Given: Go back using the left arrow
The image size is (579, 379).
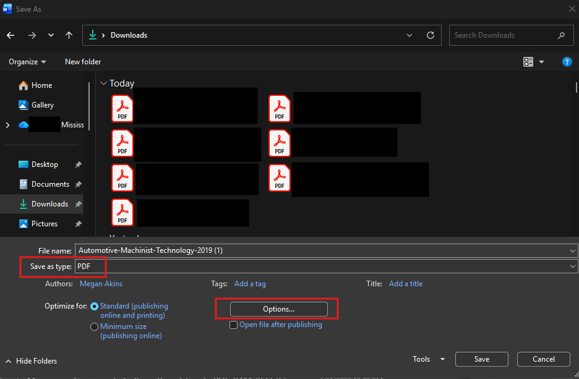Looking at the screenshot, I should [x=11, y=35].
